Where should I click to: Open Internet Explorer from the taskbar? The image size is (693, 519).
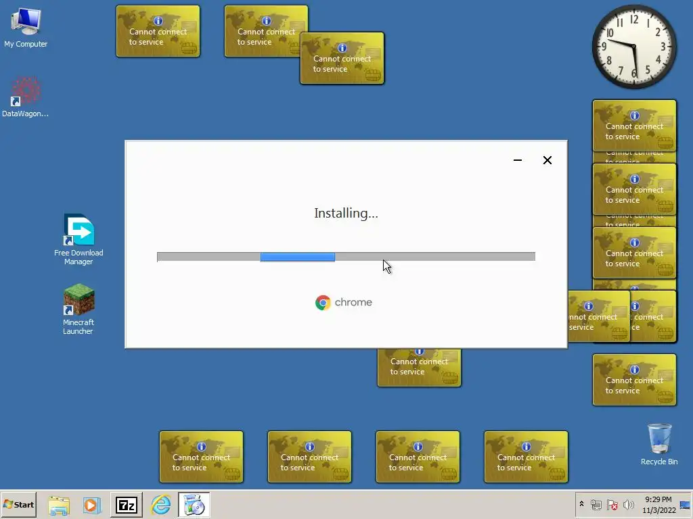[161, 505]
